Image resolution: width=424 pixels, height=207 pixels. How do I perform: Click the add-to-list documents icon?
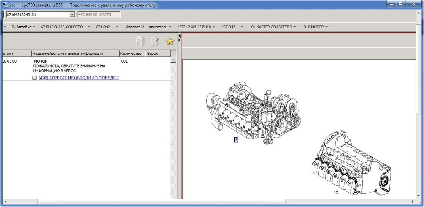(140, 41)
